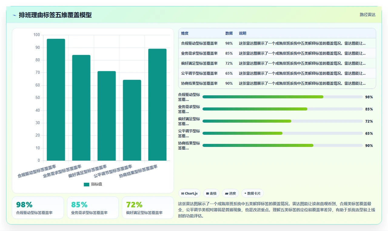Click the 合规驱动型标签覆盖率 chart bar
This screenshot has height=231, width=388.
[x=56, y=100]
